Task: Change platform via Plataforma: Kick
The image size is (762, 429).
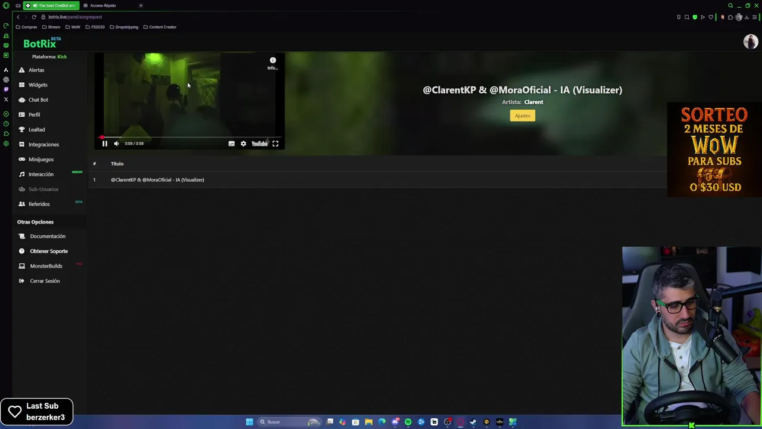Action: point(49,57)
